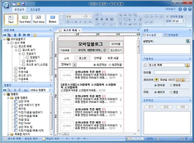Image resolution: width=194 pixels, height=143 pixels.
Task: Click the zoom slider in status bar
Action: (170, 139)
